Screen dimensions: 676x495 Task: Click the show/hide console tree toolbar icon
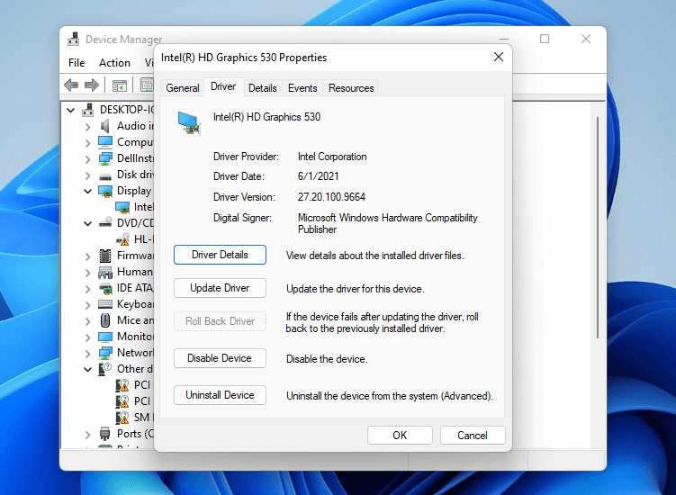[120, 85]
